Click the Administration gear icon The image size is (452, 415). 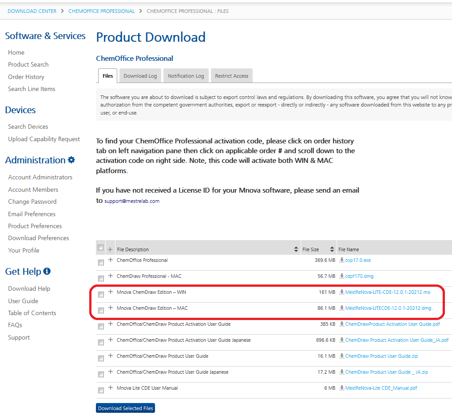coord(71,160)
